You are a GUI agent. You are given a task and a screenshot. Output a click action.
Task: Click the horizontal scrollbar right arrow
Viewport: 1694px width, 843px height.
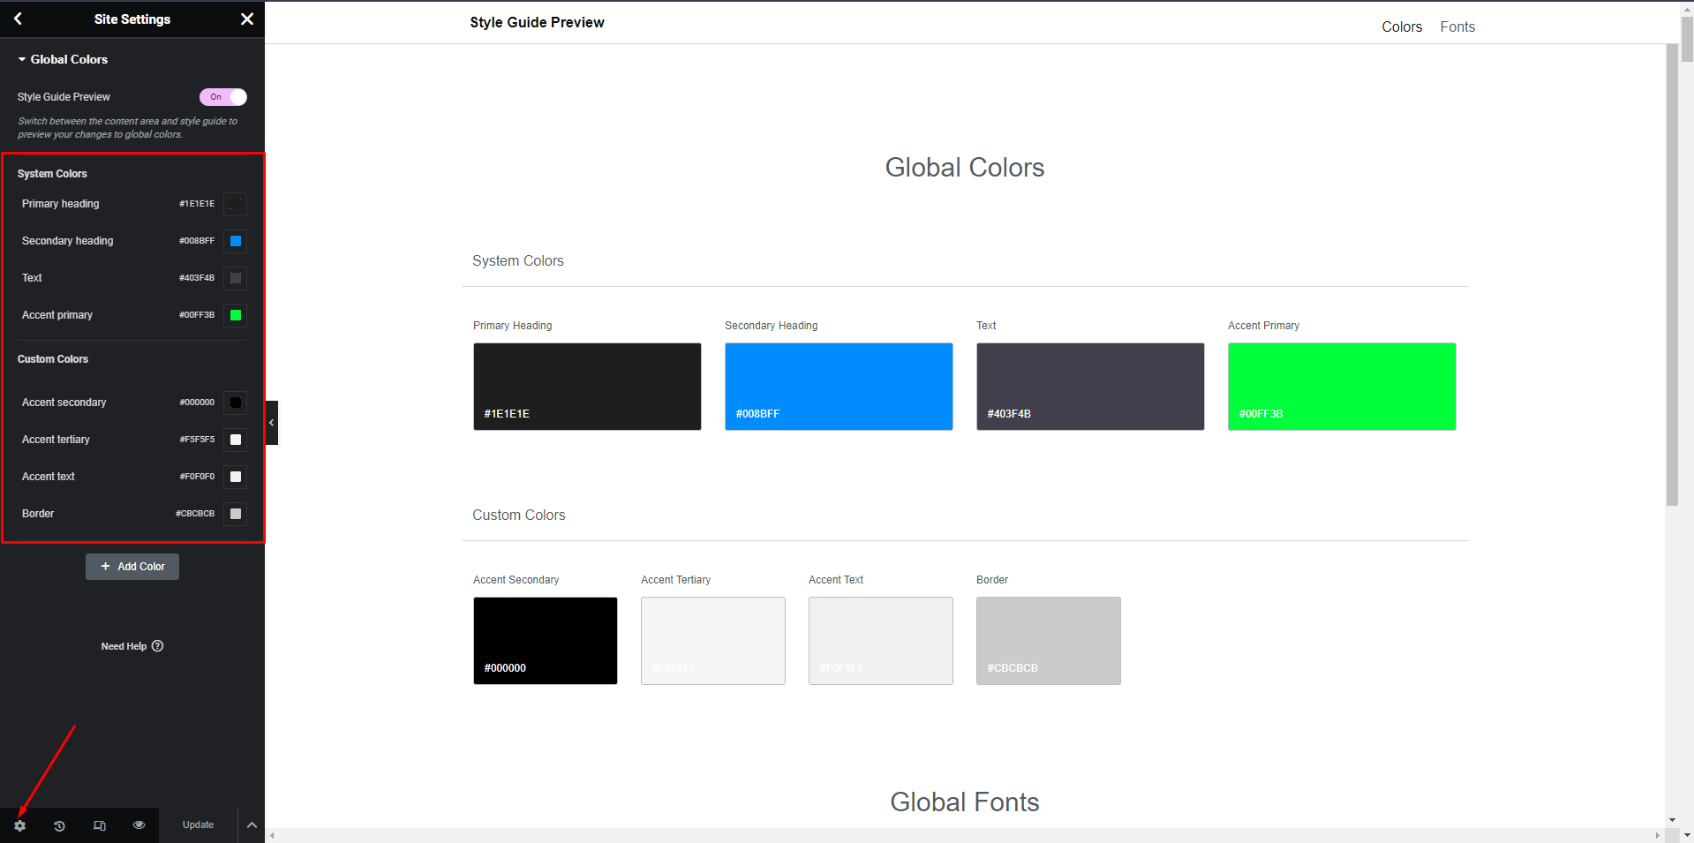[1658, 835]
